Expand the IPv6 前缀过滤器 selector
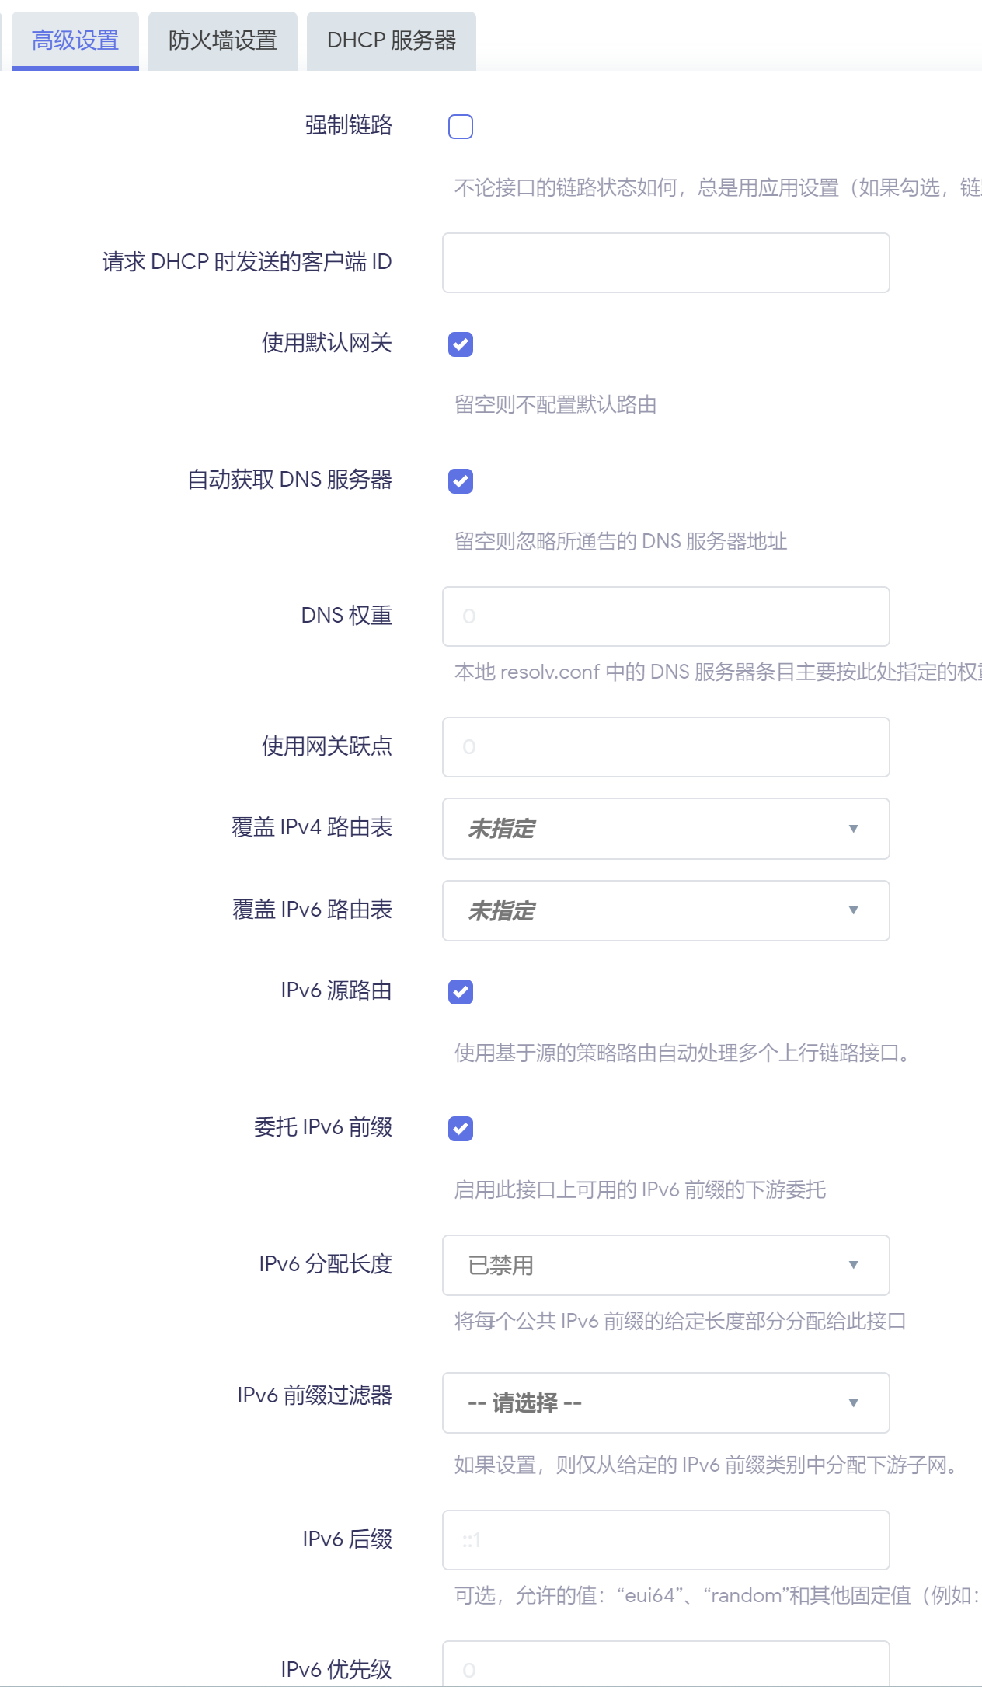The height and width of the screenshot is (1687, 982). (x=666, y=1402)
